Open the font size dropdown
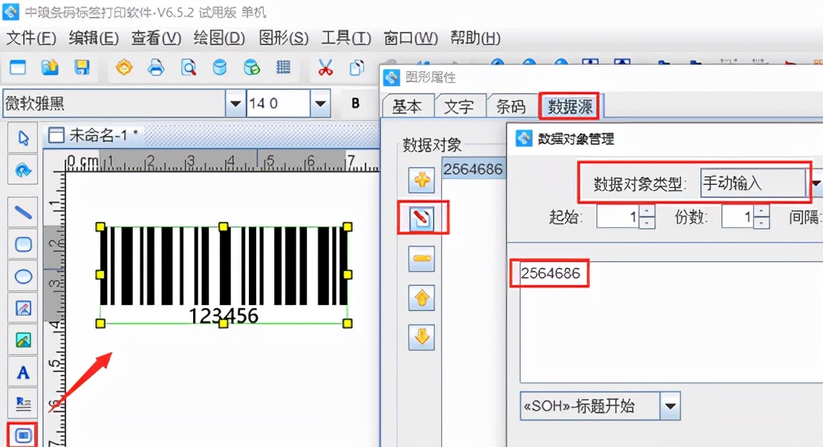823x447 pixels. click(x=319, y=102)
